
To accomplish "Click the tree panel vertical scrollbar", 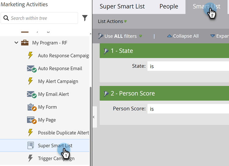I will point(90,122).
